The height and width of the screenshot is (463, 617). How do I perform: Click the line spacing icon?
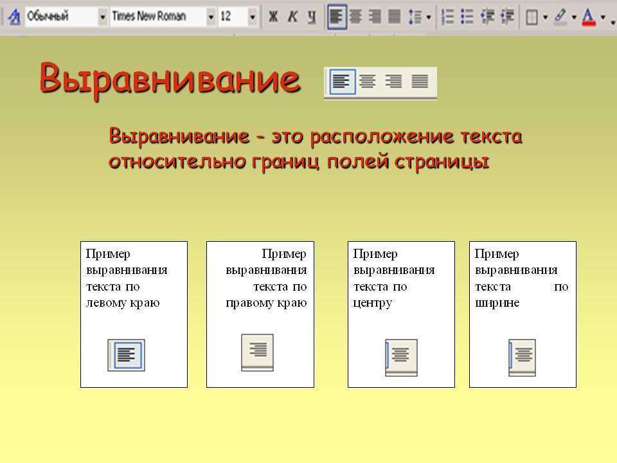pyautogui.click(x=415, y=17)
